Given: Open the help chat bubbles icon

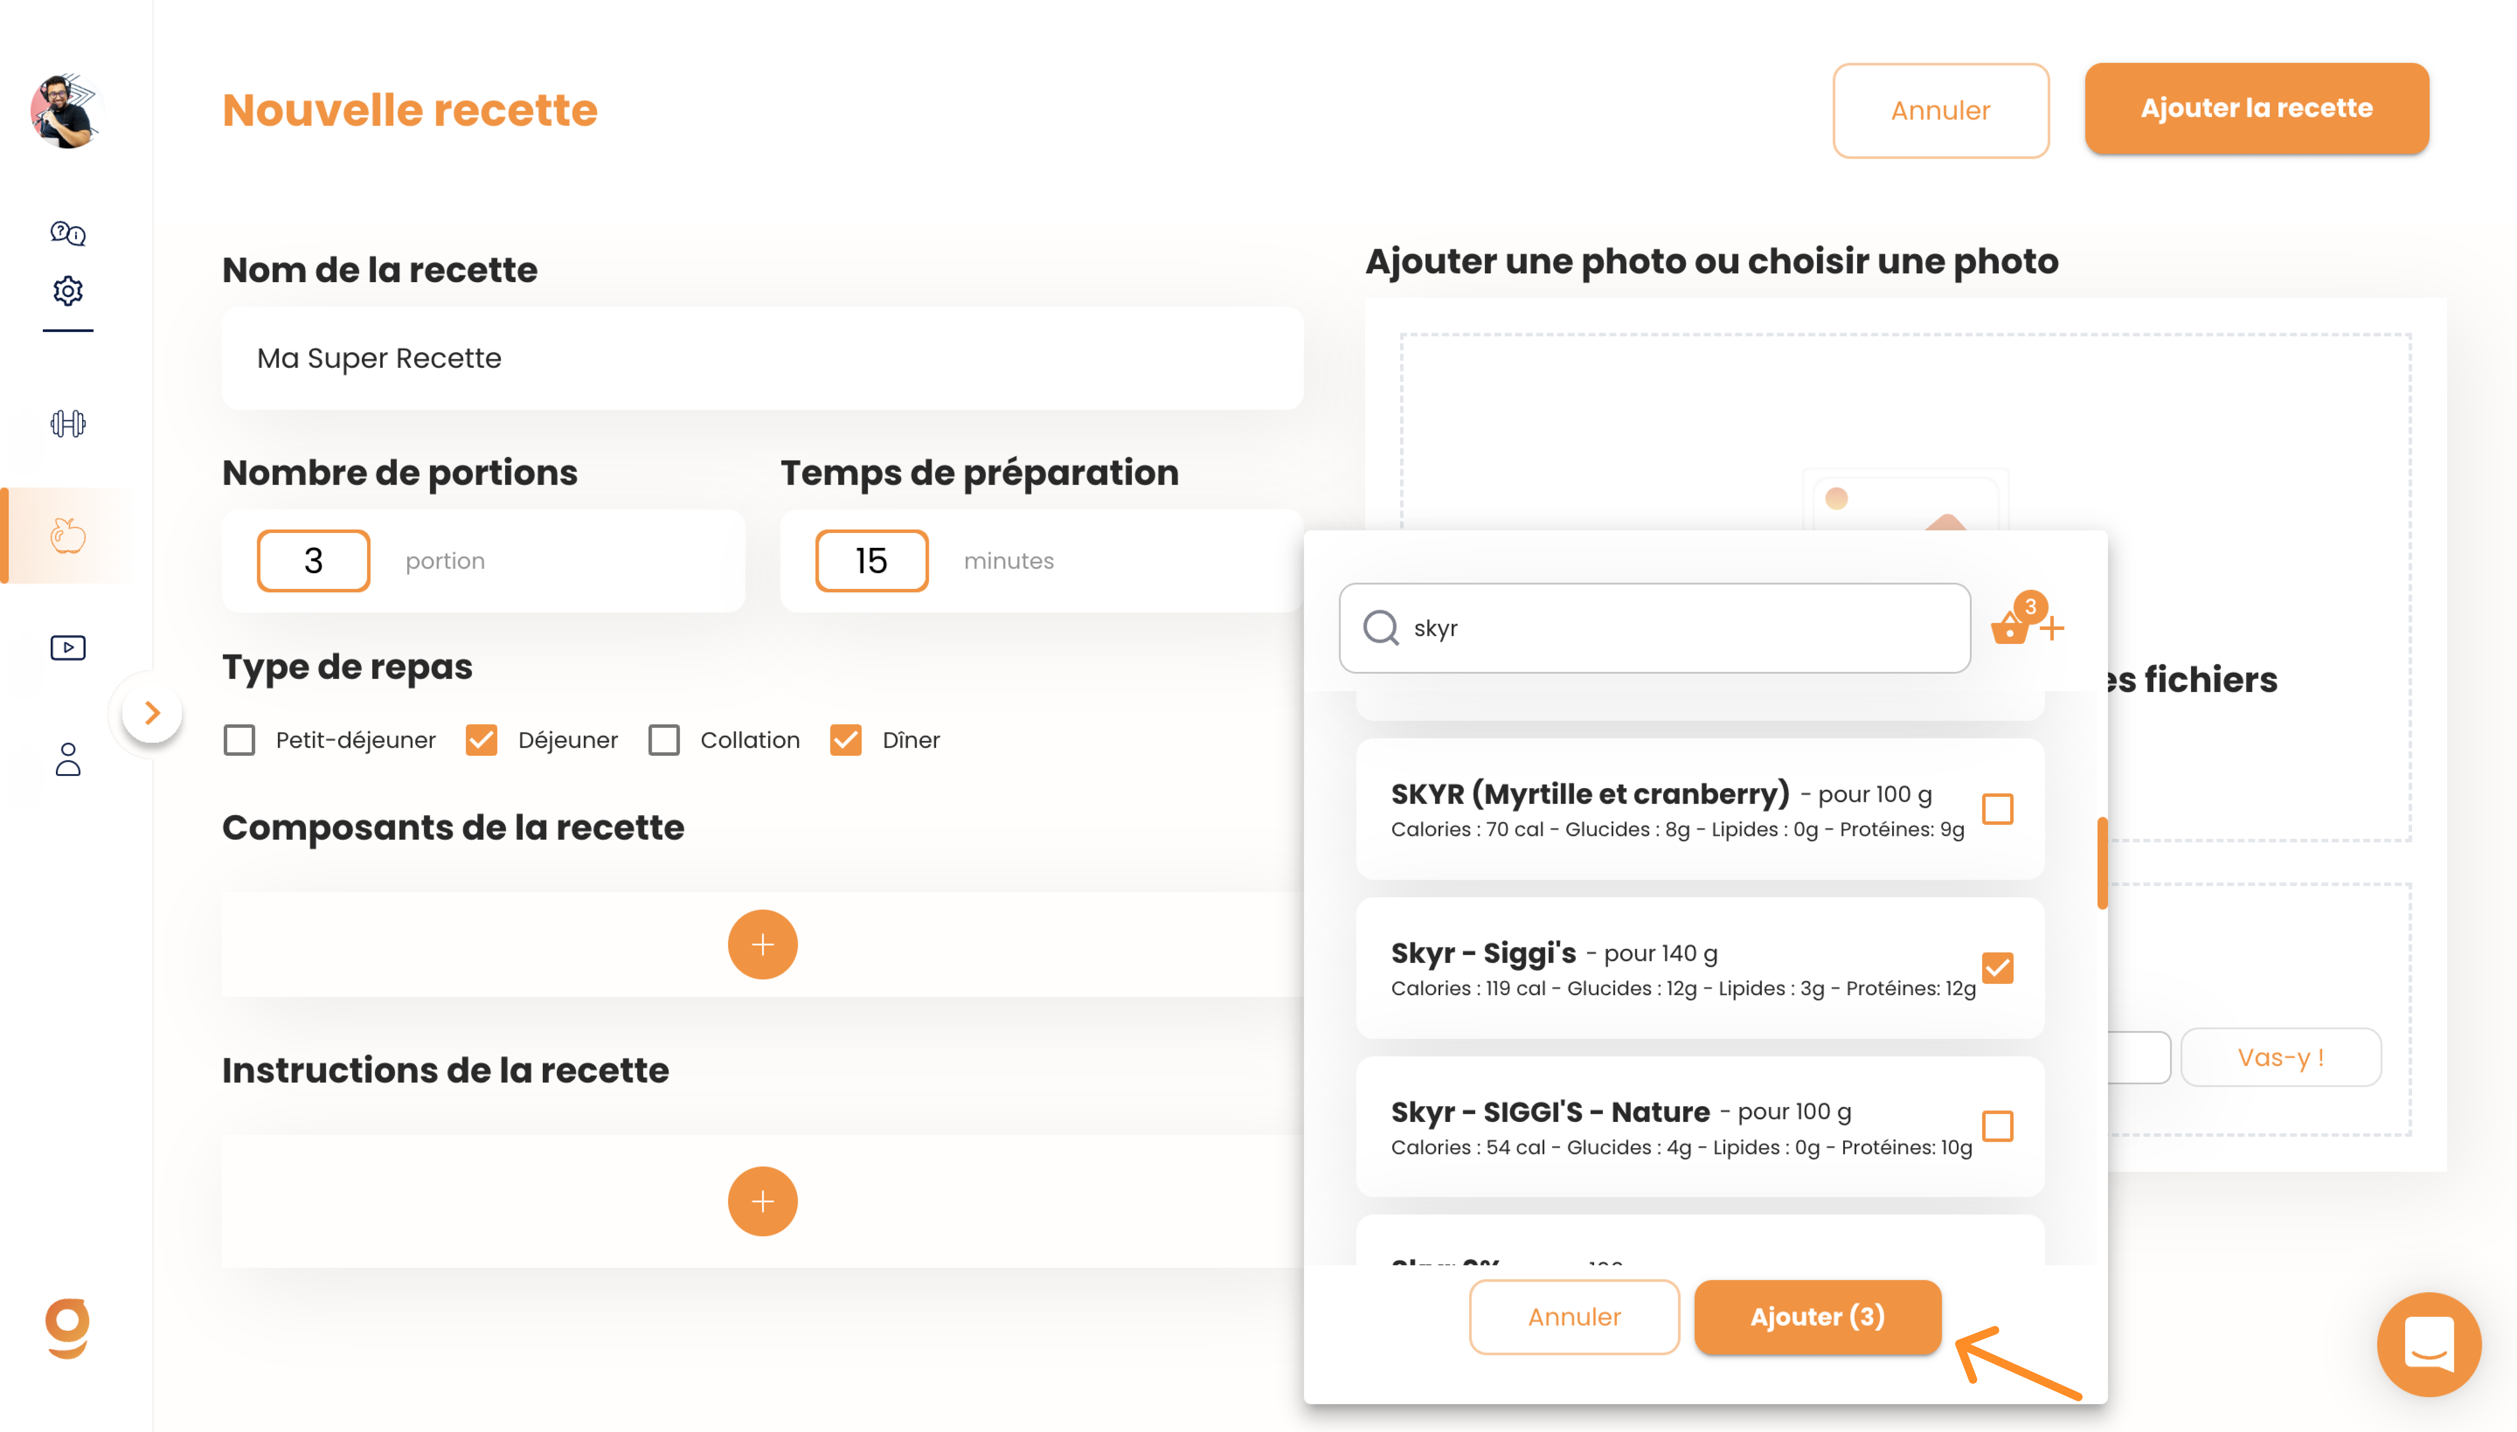Looking at the screenshot, I should coord(68,233).
